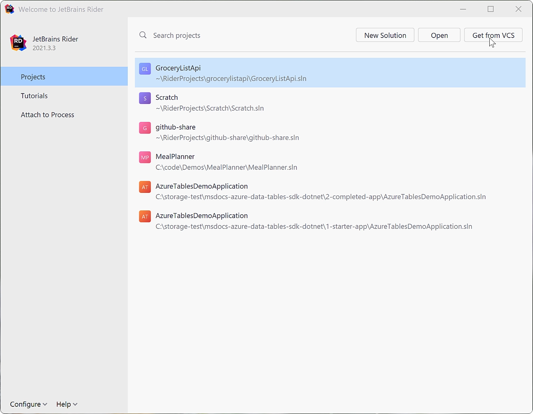Open the GroceryListApi project name
The height and width of the screenshot is (414, 533).
point(178,68)
